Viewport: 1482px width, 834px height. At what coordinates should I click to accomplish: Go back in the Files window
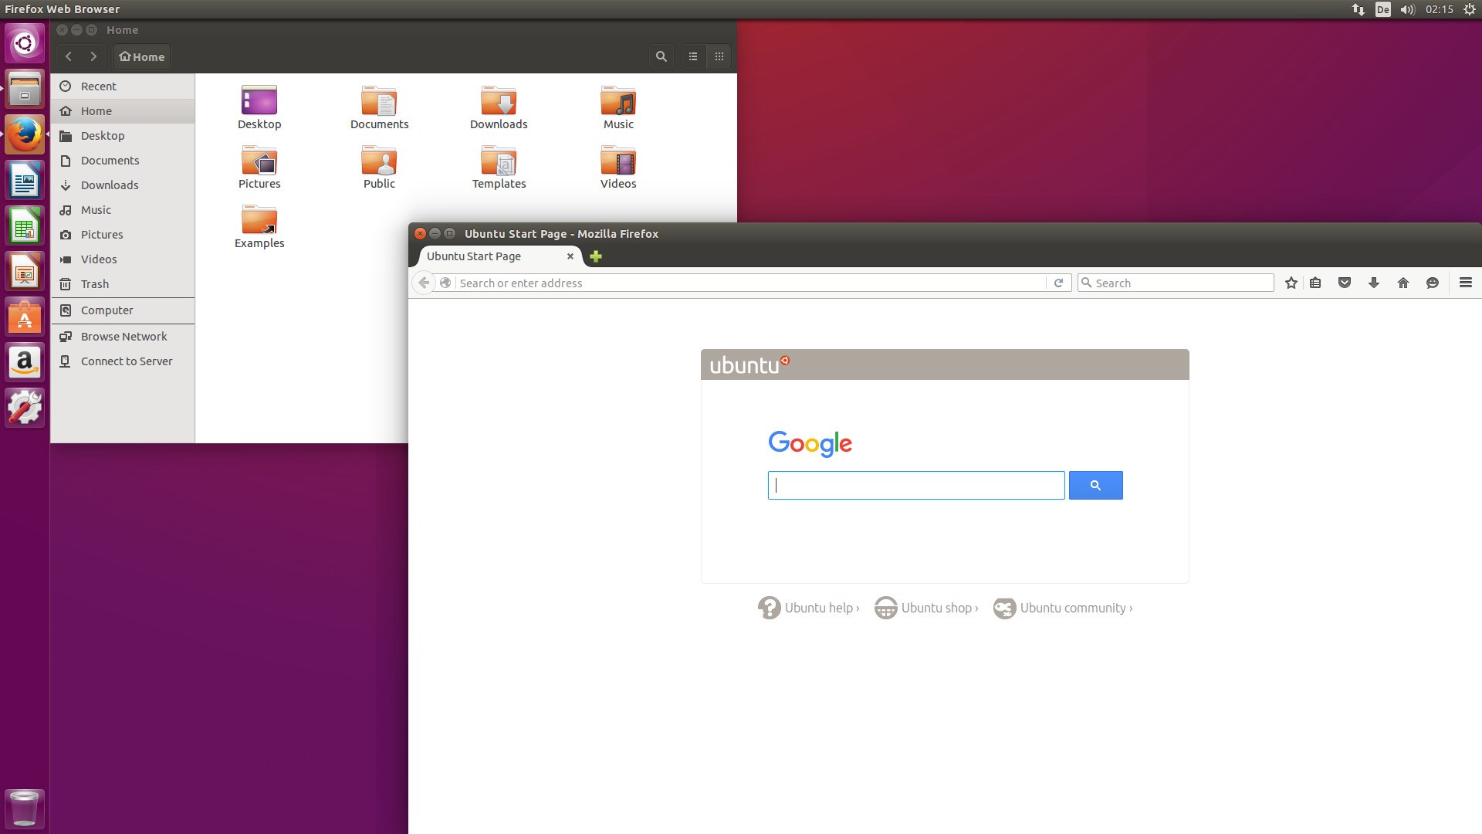pos(69,56)
